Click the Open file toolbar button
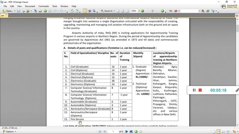The image size is (239, 134). coord(7,11)
